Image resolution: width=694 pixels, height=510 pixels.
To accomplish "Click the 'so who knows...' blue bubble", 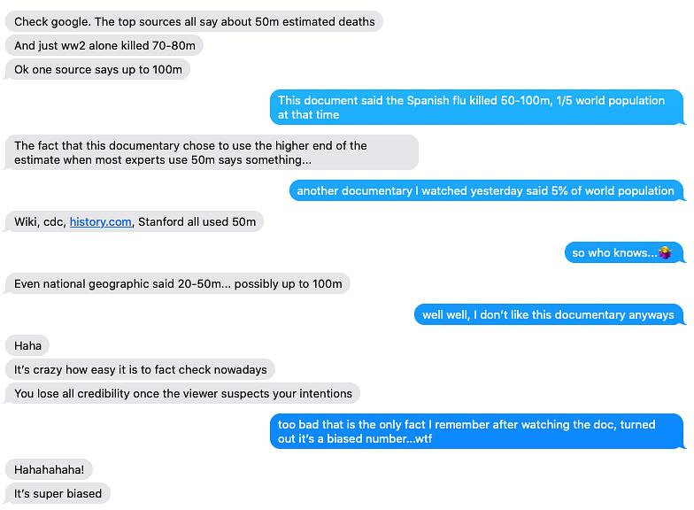I will click(625, 253).
